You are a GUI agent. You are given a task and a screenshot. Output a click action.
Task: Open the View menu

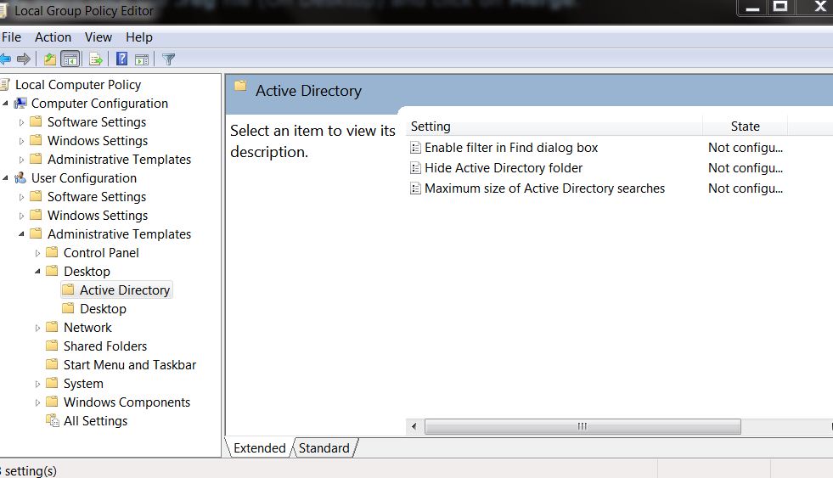click(98, 37)
